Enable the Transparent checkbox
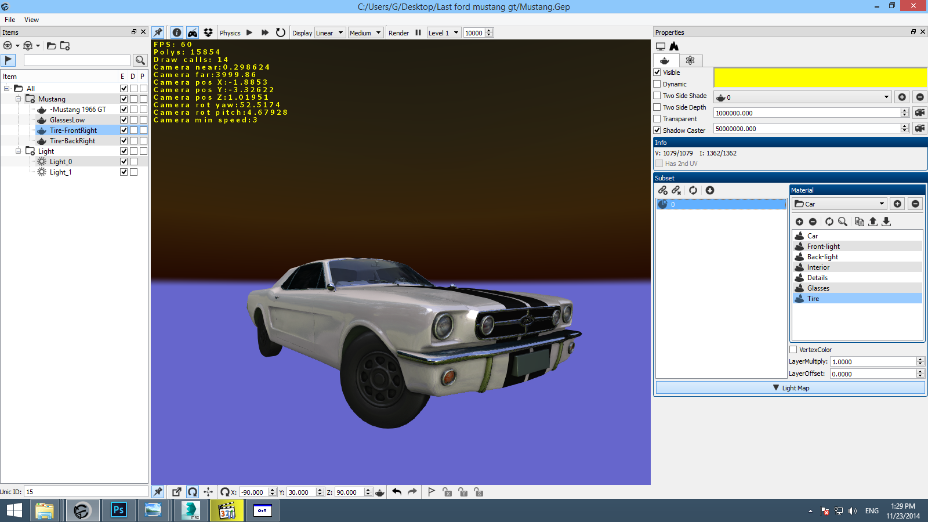Viewport: 928px width, 522px height. coord(657,119)
